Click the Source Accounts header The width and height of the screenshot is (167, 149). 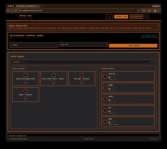coord(18,69)
